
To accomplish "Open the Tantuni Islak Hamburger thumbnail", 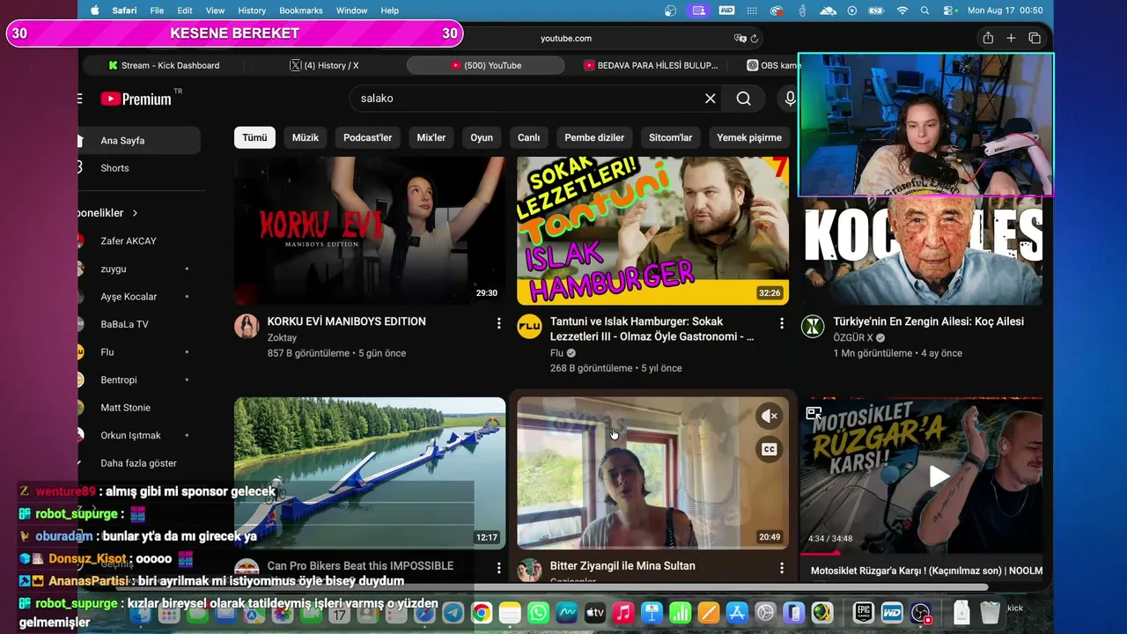I will [x=652, y=231].
